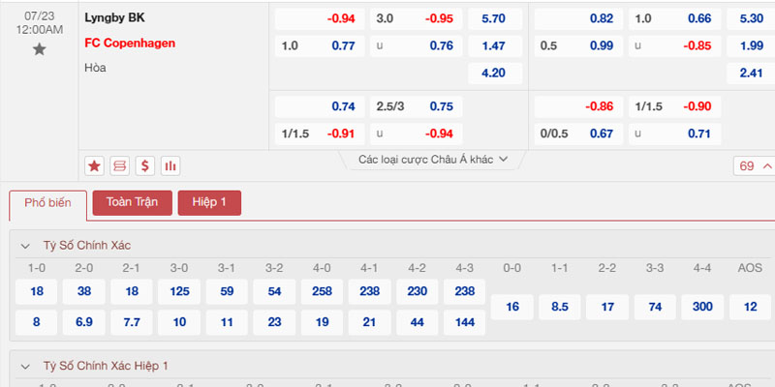Screen dimensions: 775x387
Task: Click FC Copenhagen team name
Action: (x=130, y=43)
